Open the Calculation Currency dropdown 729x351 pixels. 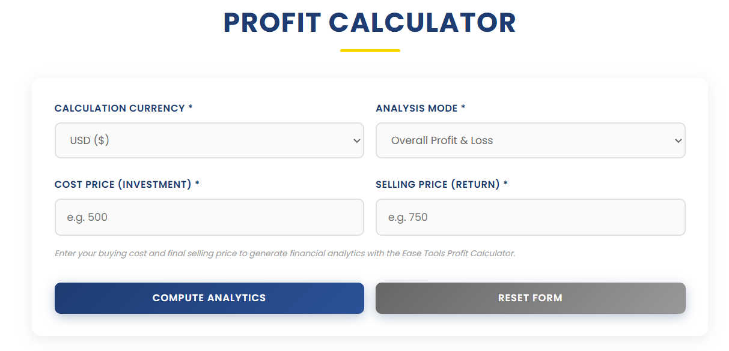pyautogui.click(x=209, y=140)
